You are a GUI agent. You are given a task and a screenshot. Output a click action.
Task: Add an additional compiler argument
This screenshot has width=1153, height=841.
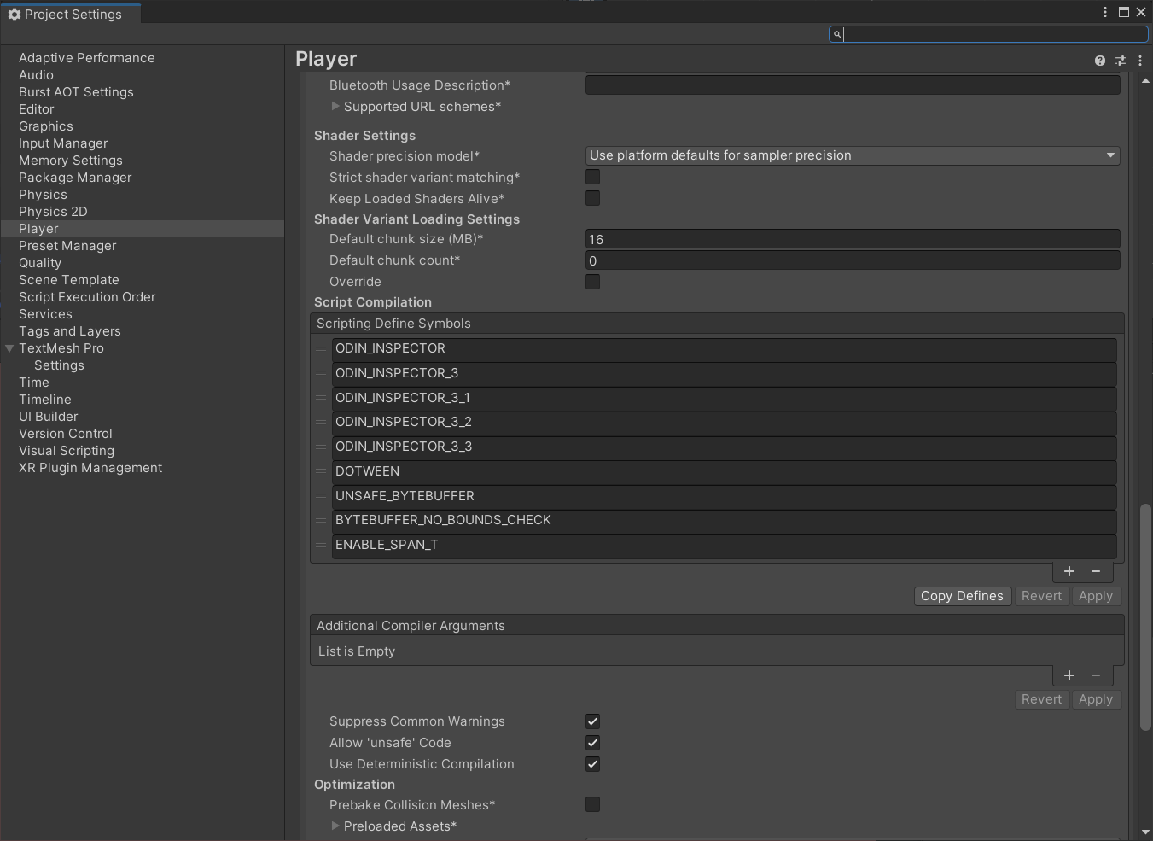[1069, 675]
